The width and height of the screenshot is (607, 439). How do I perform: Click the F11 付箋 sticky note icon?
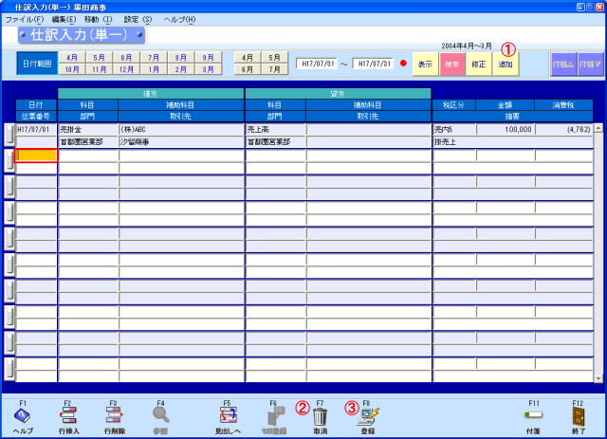(533, 415)
